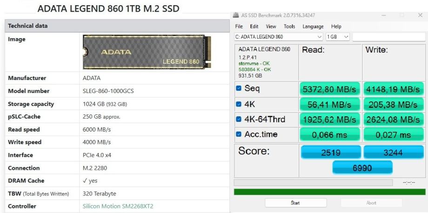The height and width of the screenshot is (213, 428).
Task: Open the Language menu
Action: click(x=313, y=27)
